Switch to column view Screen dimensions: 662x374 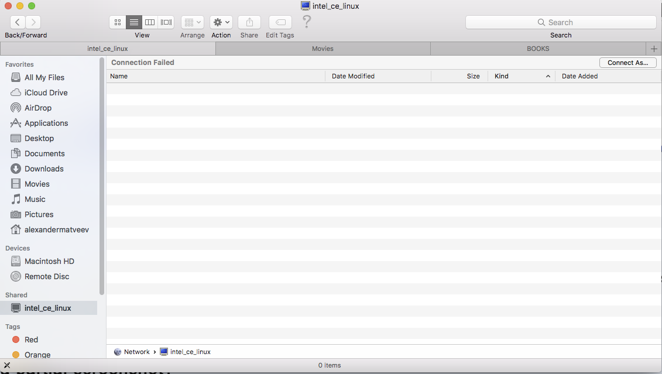click(x=149, y=22)
